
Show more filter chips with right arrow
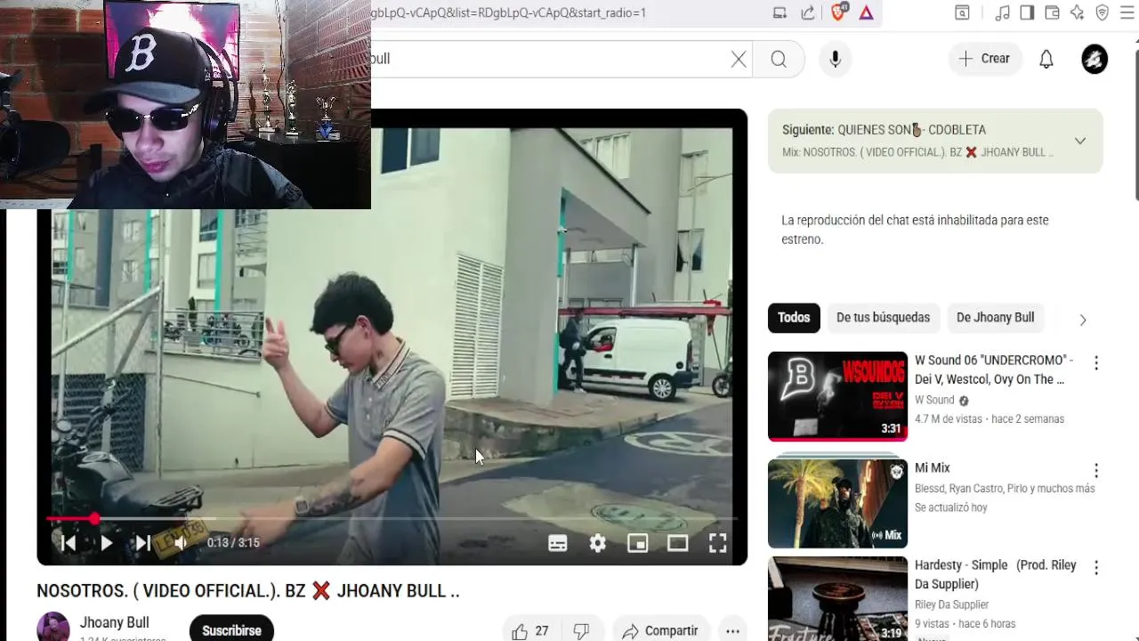tap(1083, 320)
